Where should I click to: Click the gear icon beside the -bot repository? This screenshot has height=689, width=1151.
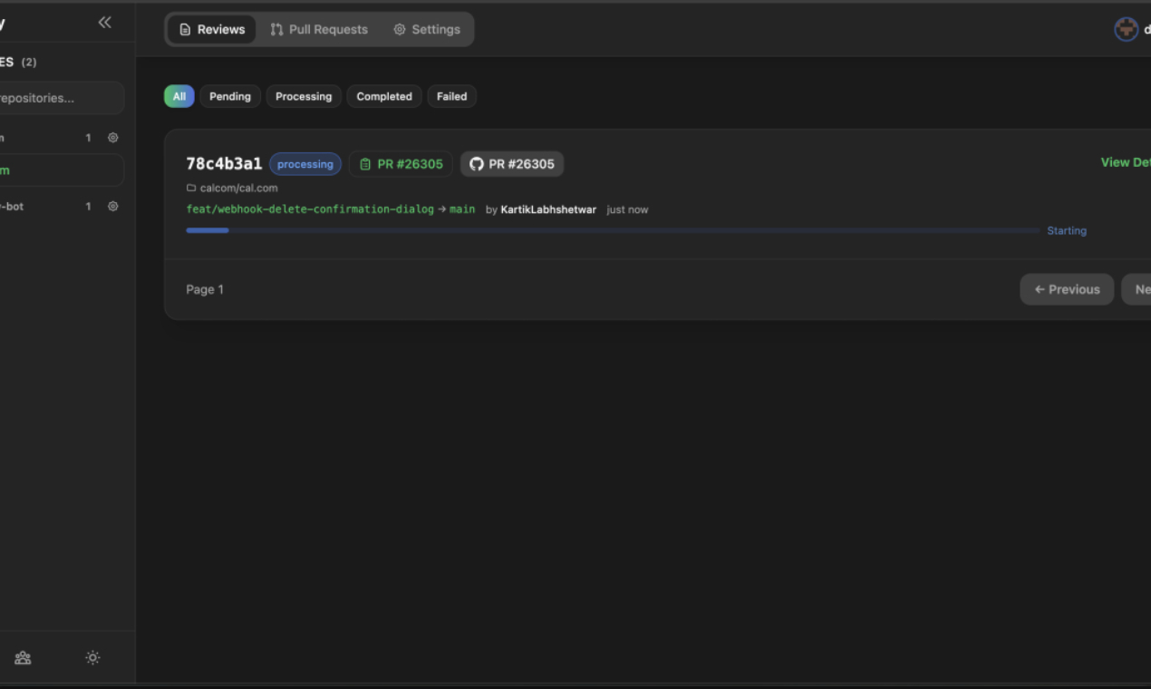(113, 207)
